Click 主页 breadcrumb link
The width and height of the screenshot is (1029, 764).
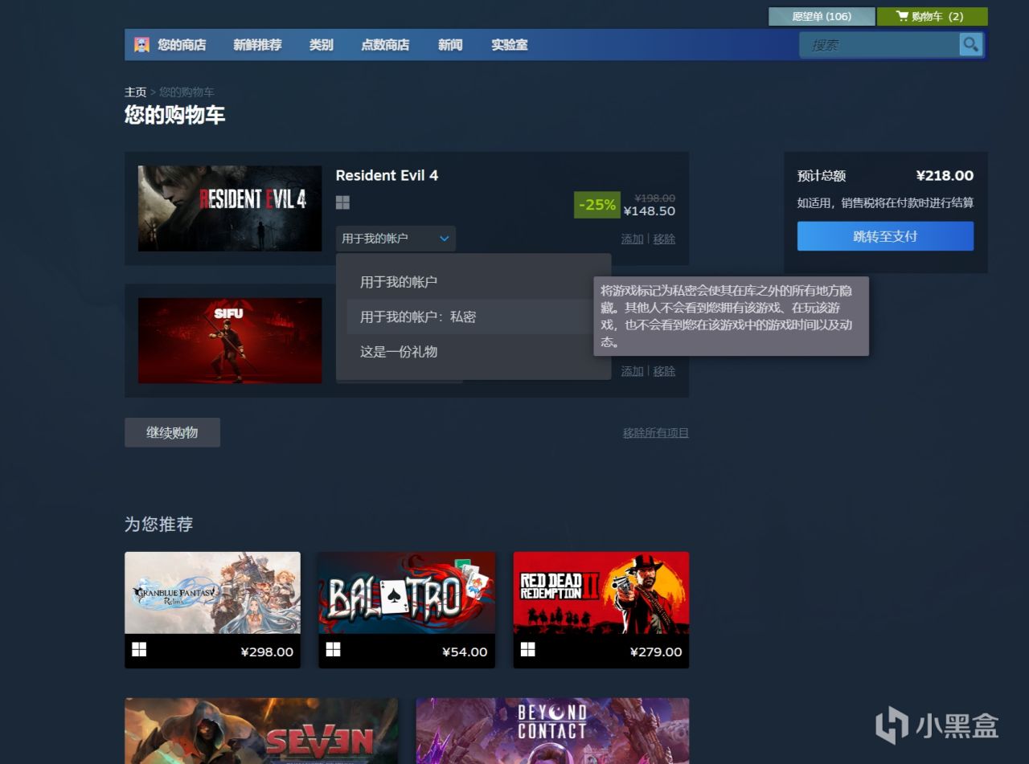136,92
